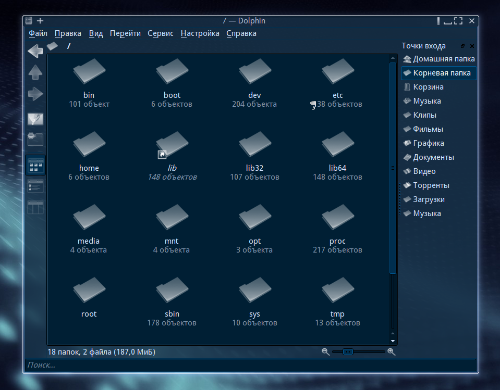Select the lib64 folder

pyautogui.click(x=337, y=156)
